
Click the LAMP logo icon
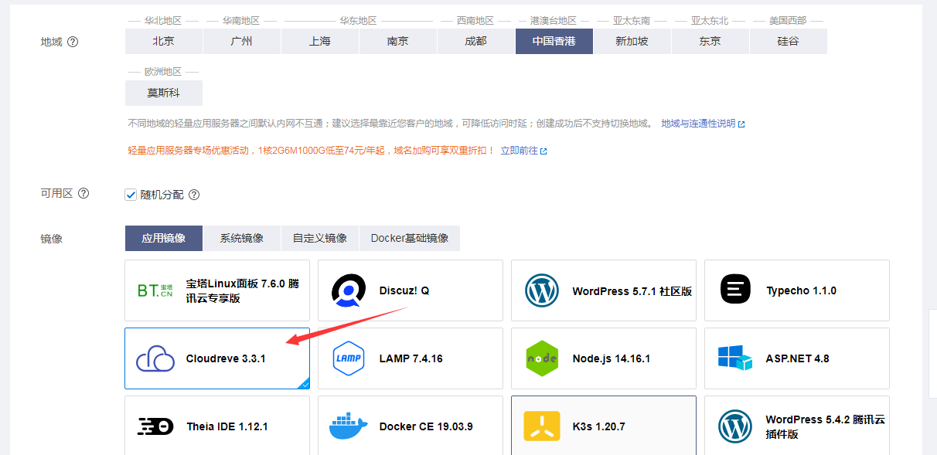(349, 358)
